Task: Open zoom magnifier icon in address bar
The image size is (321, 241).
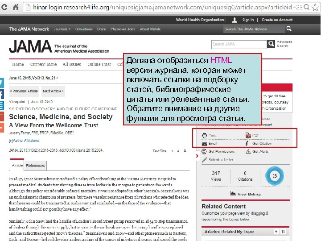Action: [306, 8]
